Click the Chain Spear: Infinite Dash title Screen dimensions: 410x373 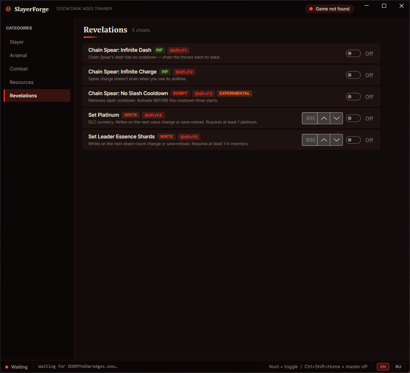click(120, 50)
